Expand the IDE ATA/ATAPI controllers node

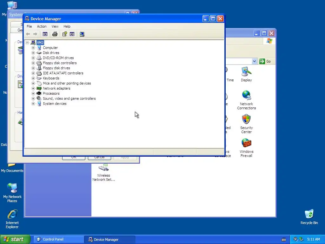pyautogui.click(x=33, y=73)
